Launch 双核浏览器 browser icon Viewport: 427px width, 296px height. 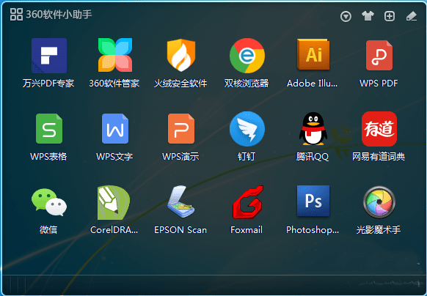click(247, 56)
